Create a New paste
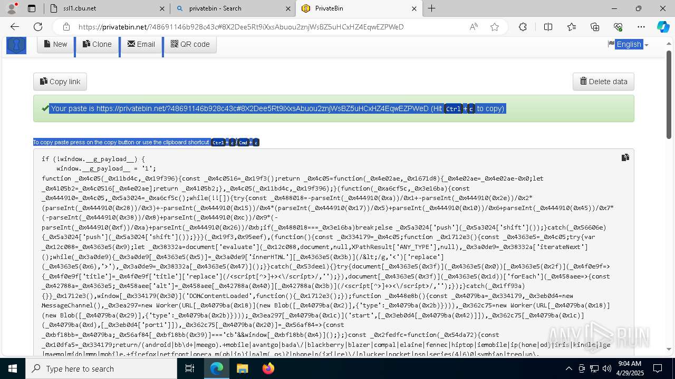The image size is (675, 379). coord(55,44)
